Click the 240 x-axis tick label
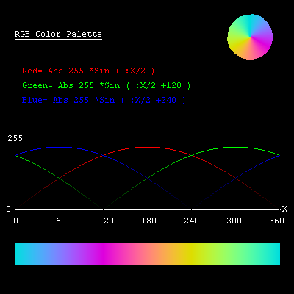The image size is (294, 294). 191,220
